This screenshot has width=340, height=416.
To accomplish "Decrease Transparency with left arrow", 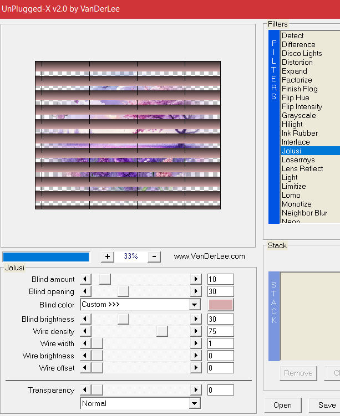I will [x=85, y=390].
